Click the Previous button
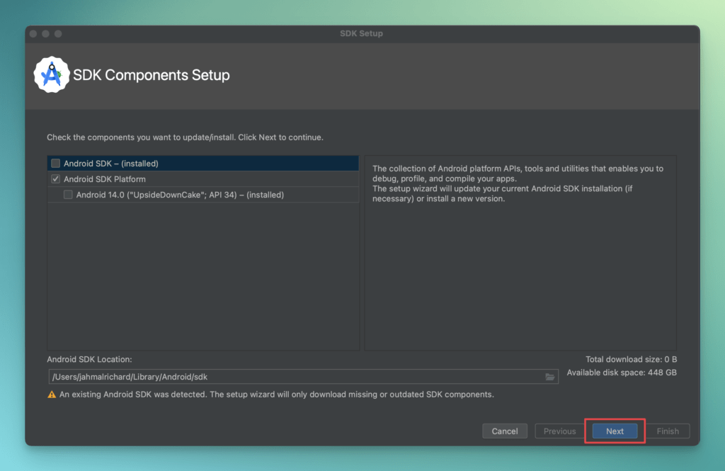The height and width of the screenshot is (471, 725). pyautogui.click(x=559, y=431)
